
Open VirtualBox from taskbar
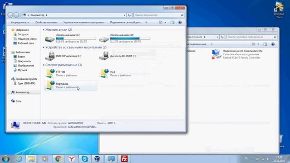click(x=97, y=159)
